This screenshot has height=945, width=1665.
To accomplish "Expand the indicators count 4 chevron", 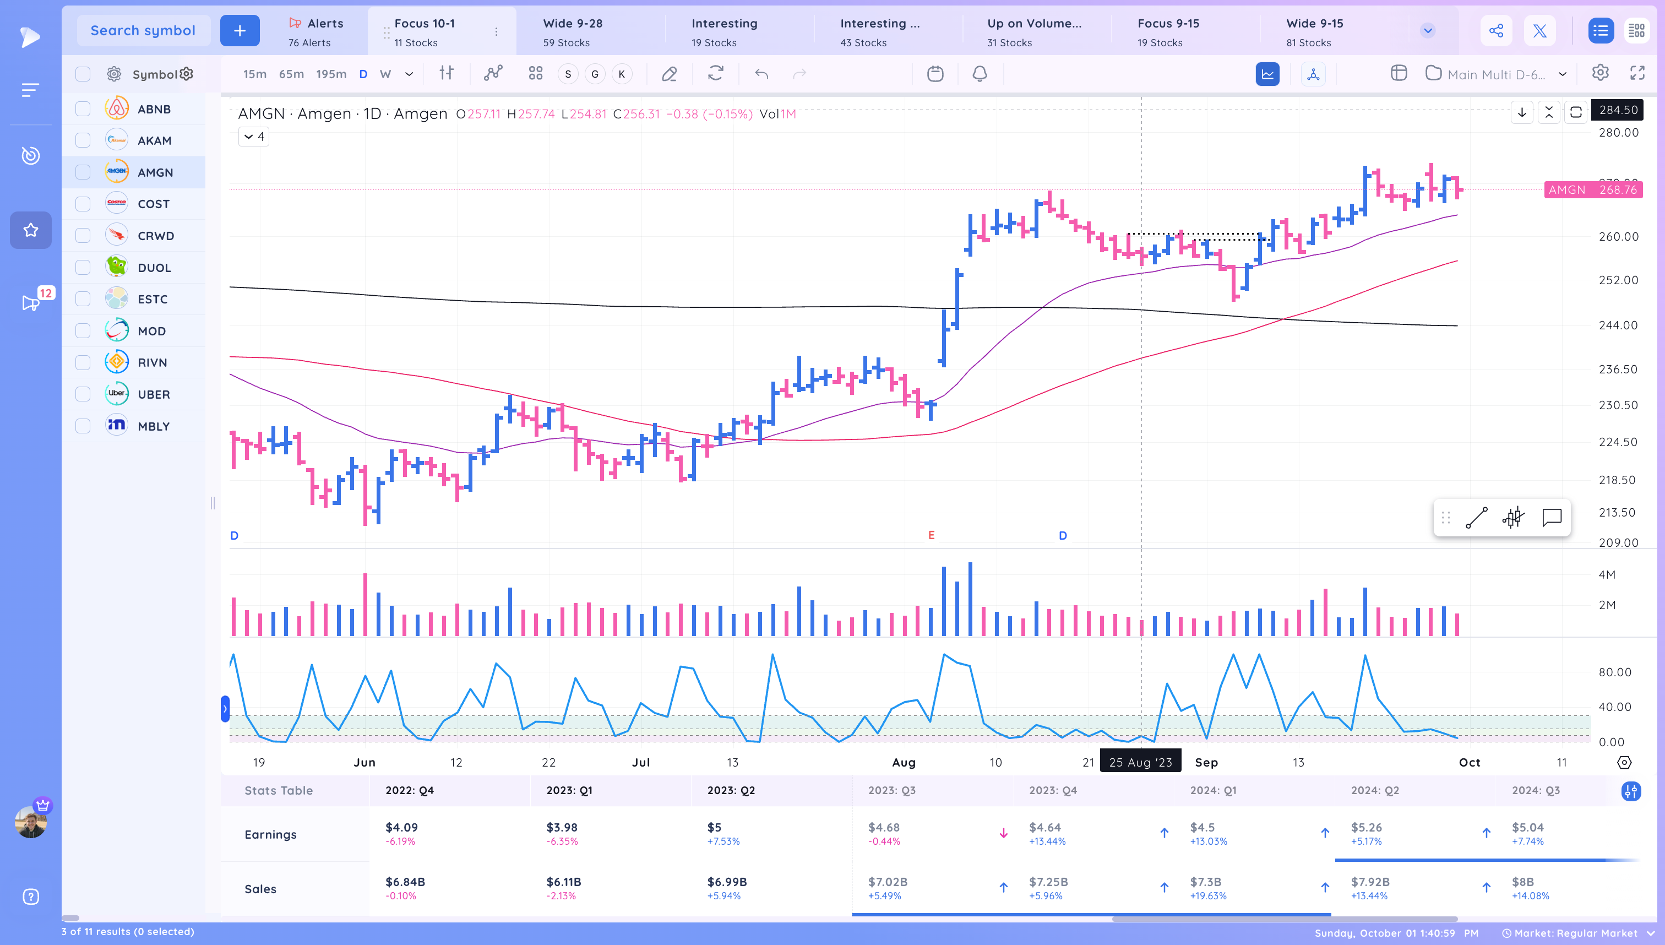I will pyautogui.click(x=254, y=137).
